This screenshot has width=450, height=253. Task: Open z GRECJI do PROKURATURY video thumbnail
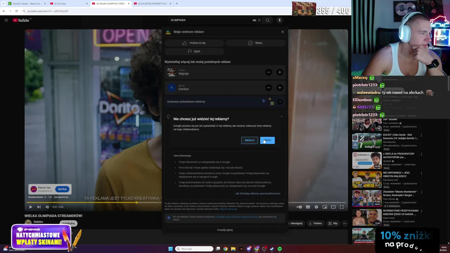[367, 161]
